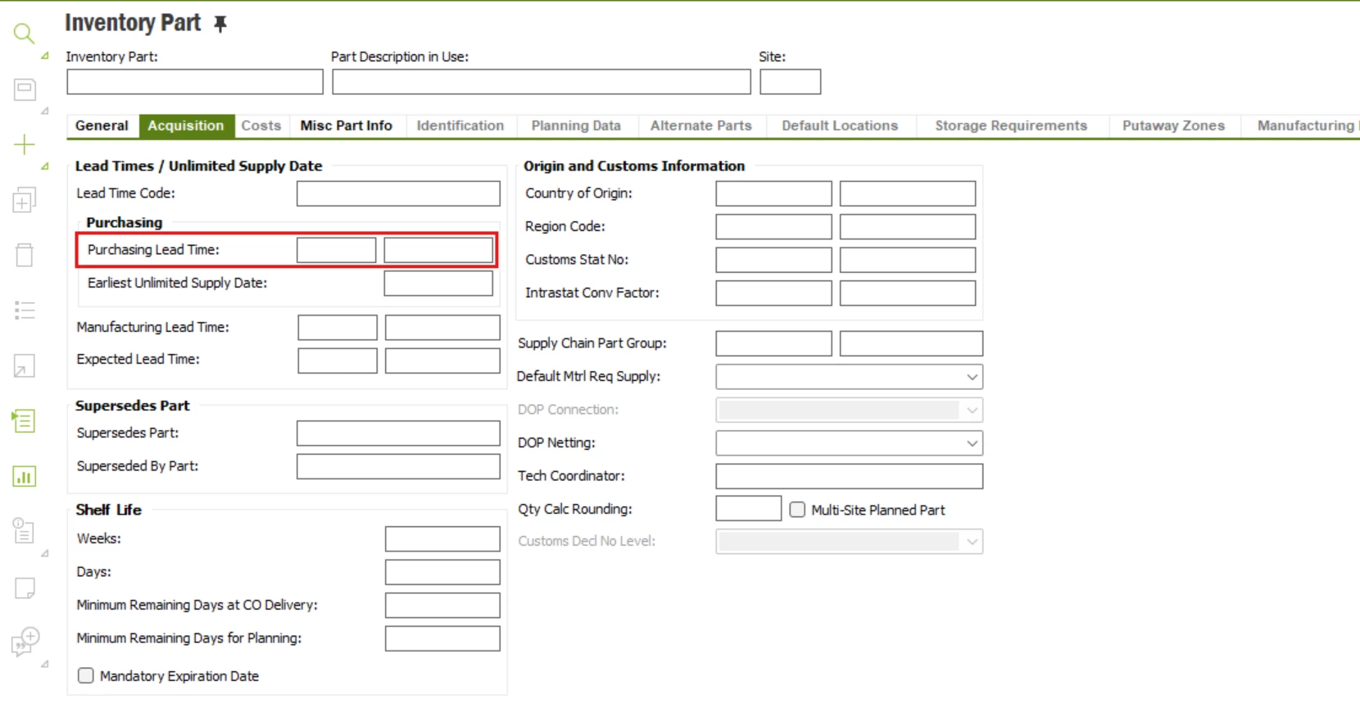
Task: Expand the small arrow under comment icon
Action: (x=45, y=664)
